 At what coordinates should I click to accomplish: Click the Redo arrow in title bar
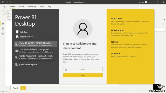[x=11, y=2]
